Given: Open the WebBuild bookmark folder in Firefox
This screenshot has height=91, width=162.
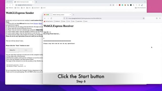Looking at the screenshot, I should [x=57, y=21].
